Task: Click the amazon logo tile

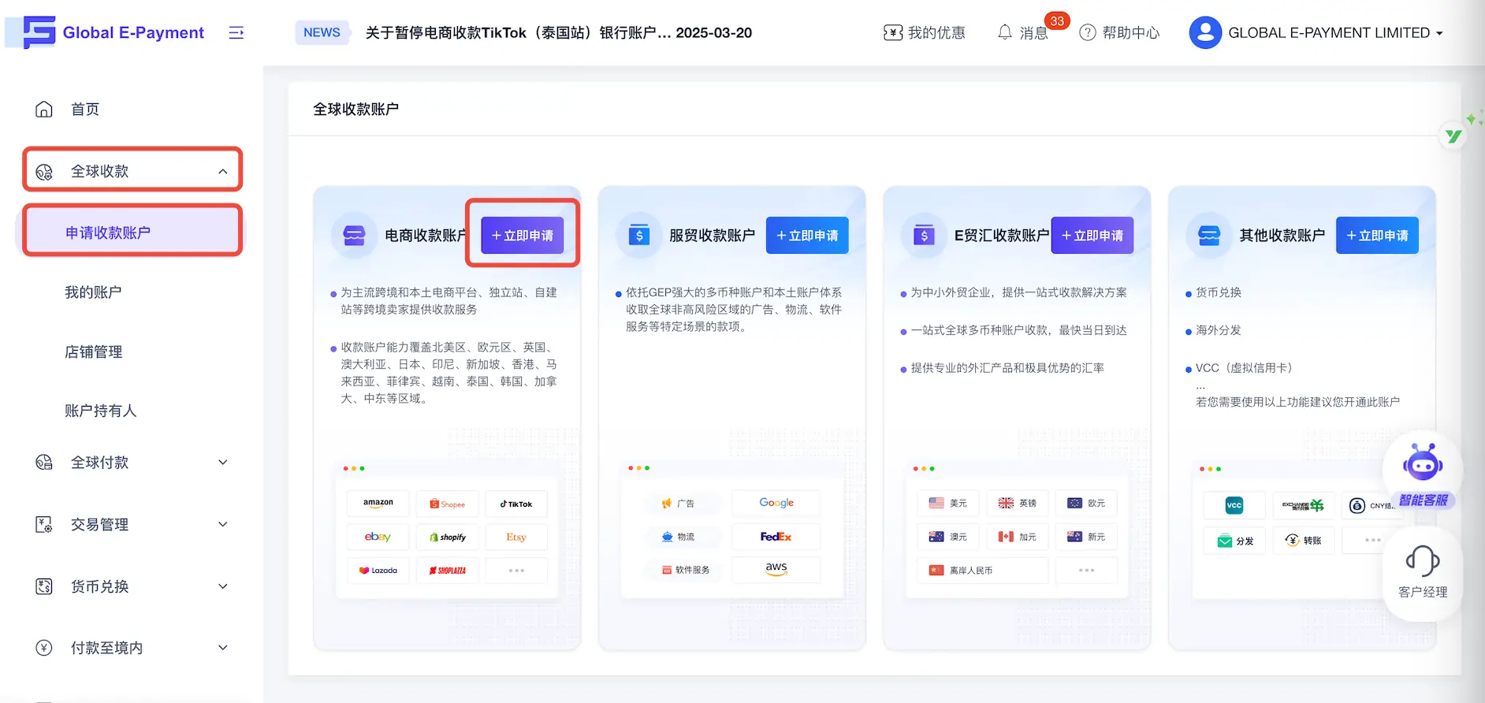Action: click(x=378, y=503)
